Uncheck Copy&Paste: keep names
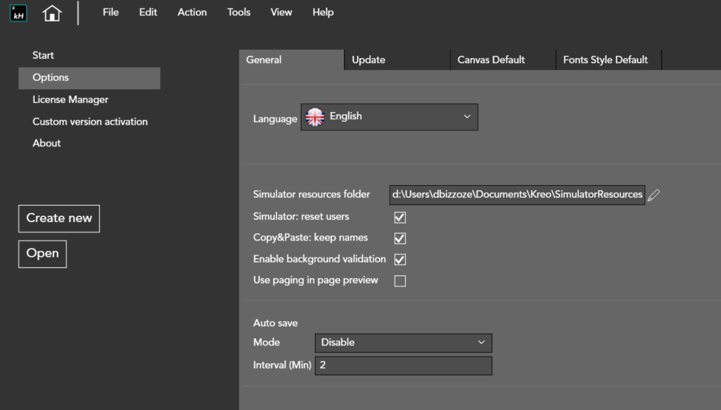Image resolution: width=721 pixels, height=410 pixels. (x=400, y=238)
